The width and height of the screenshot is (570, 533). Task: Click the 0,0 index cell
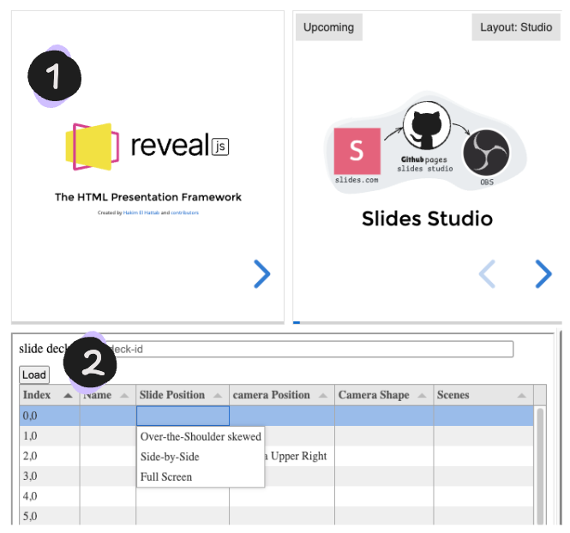tap(50, 416)
